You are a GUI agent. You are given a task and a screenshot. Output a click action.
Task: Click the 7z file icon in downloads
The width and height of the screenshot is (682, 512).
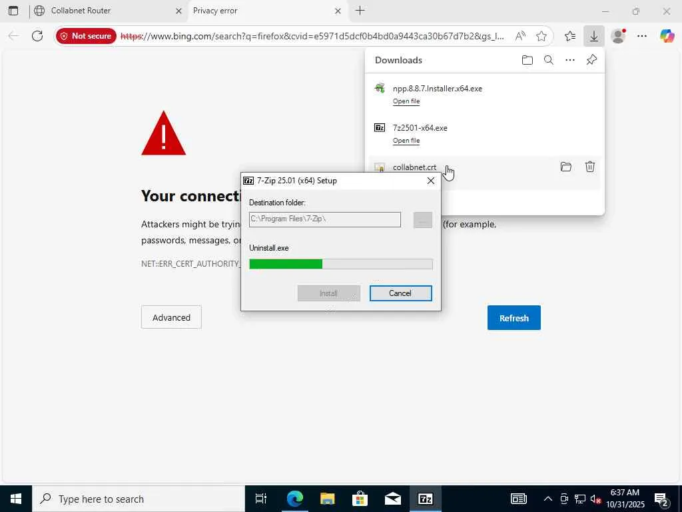[x=380, y=127]
